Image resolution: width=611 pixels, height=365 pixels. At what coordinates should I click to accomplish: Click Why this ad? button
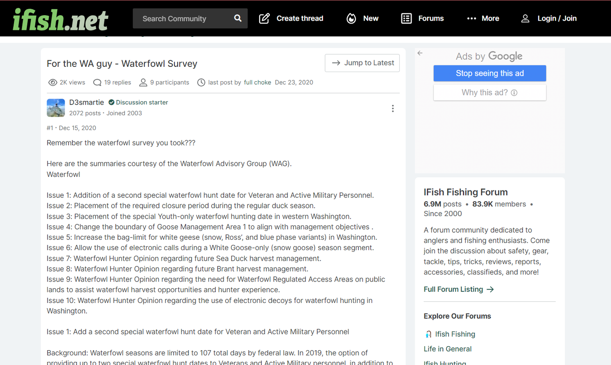pos(490,93)
